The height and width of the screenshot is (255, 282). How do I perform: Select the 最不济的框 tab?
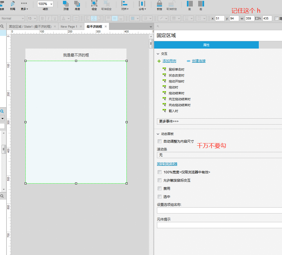point(94,27)
